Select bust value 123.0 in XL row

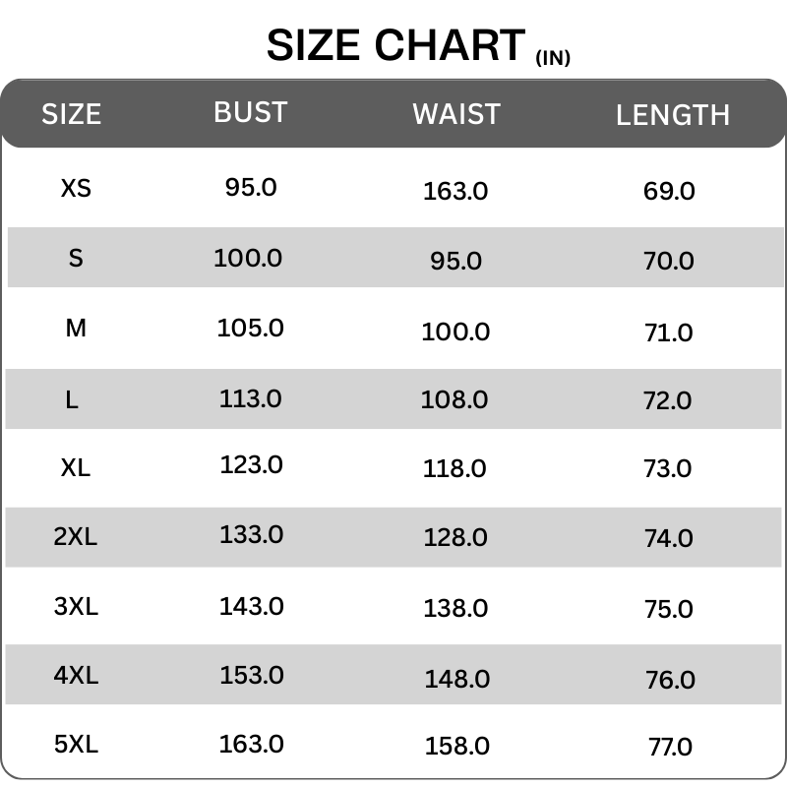(x=252, y=463)
